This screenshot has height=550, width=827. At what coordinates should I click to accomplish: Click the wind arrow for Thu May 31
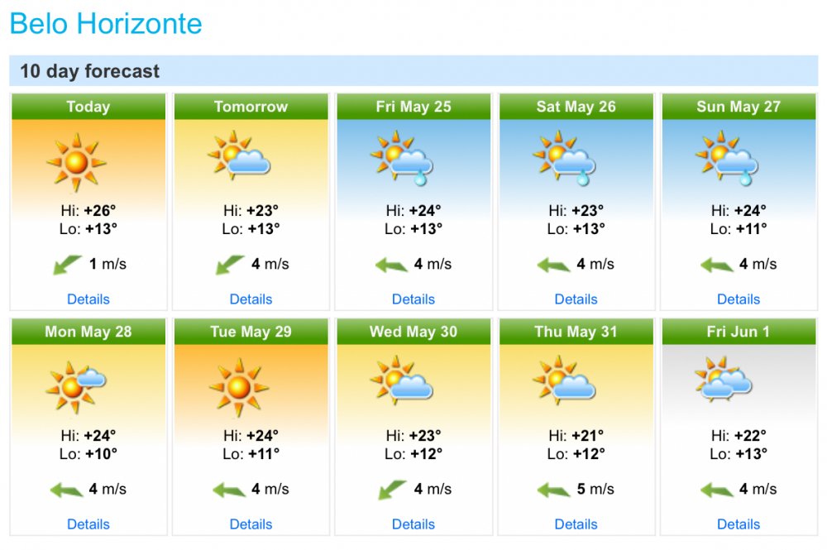(x=555, y=490)
